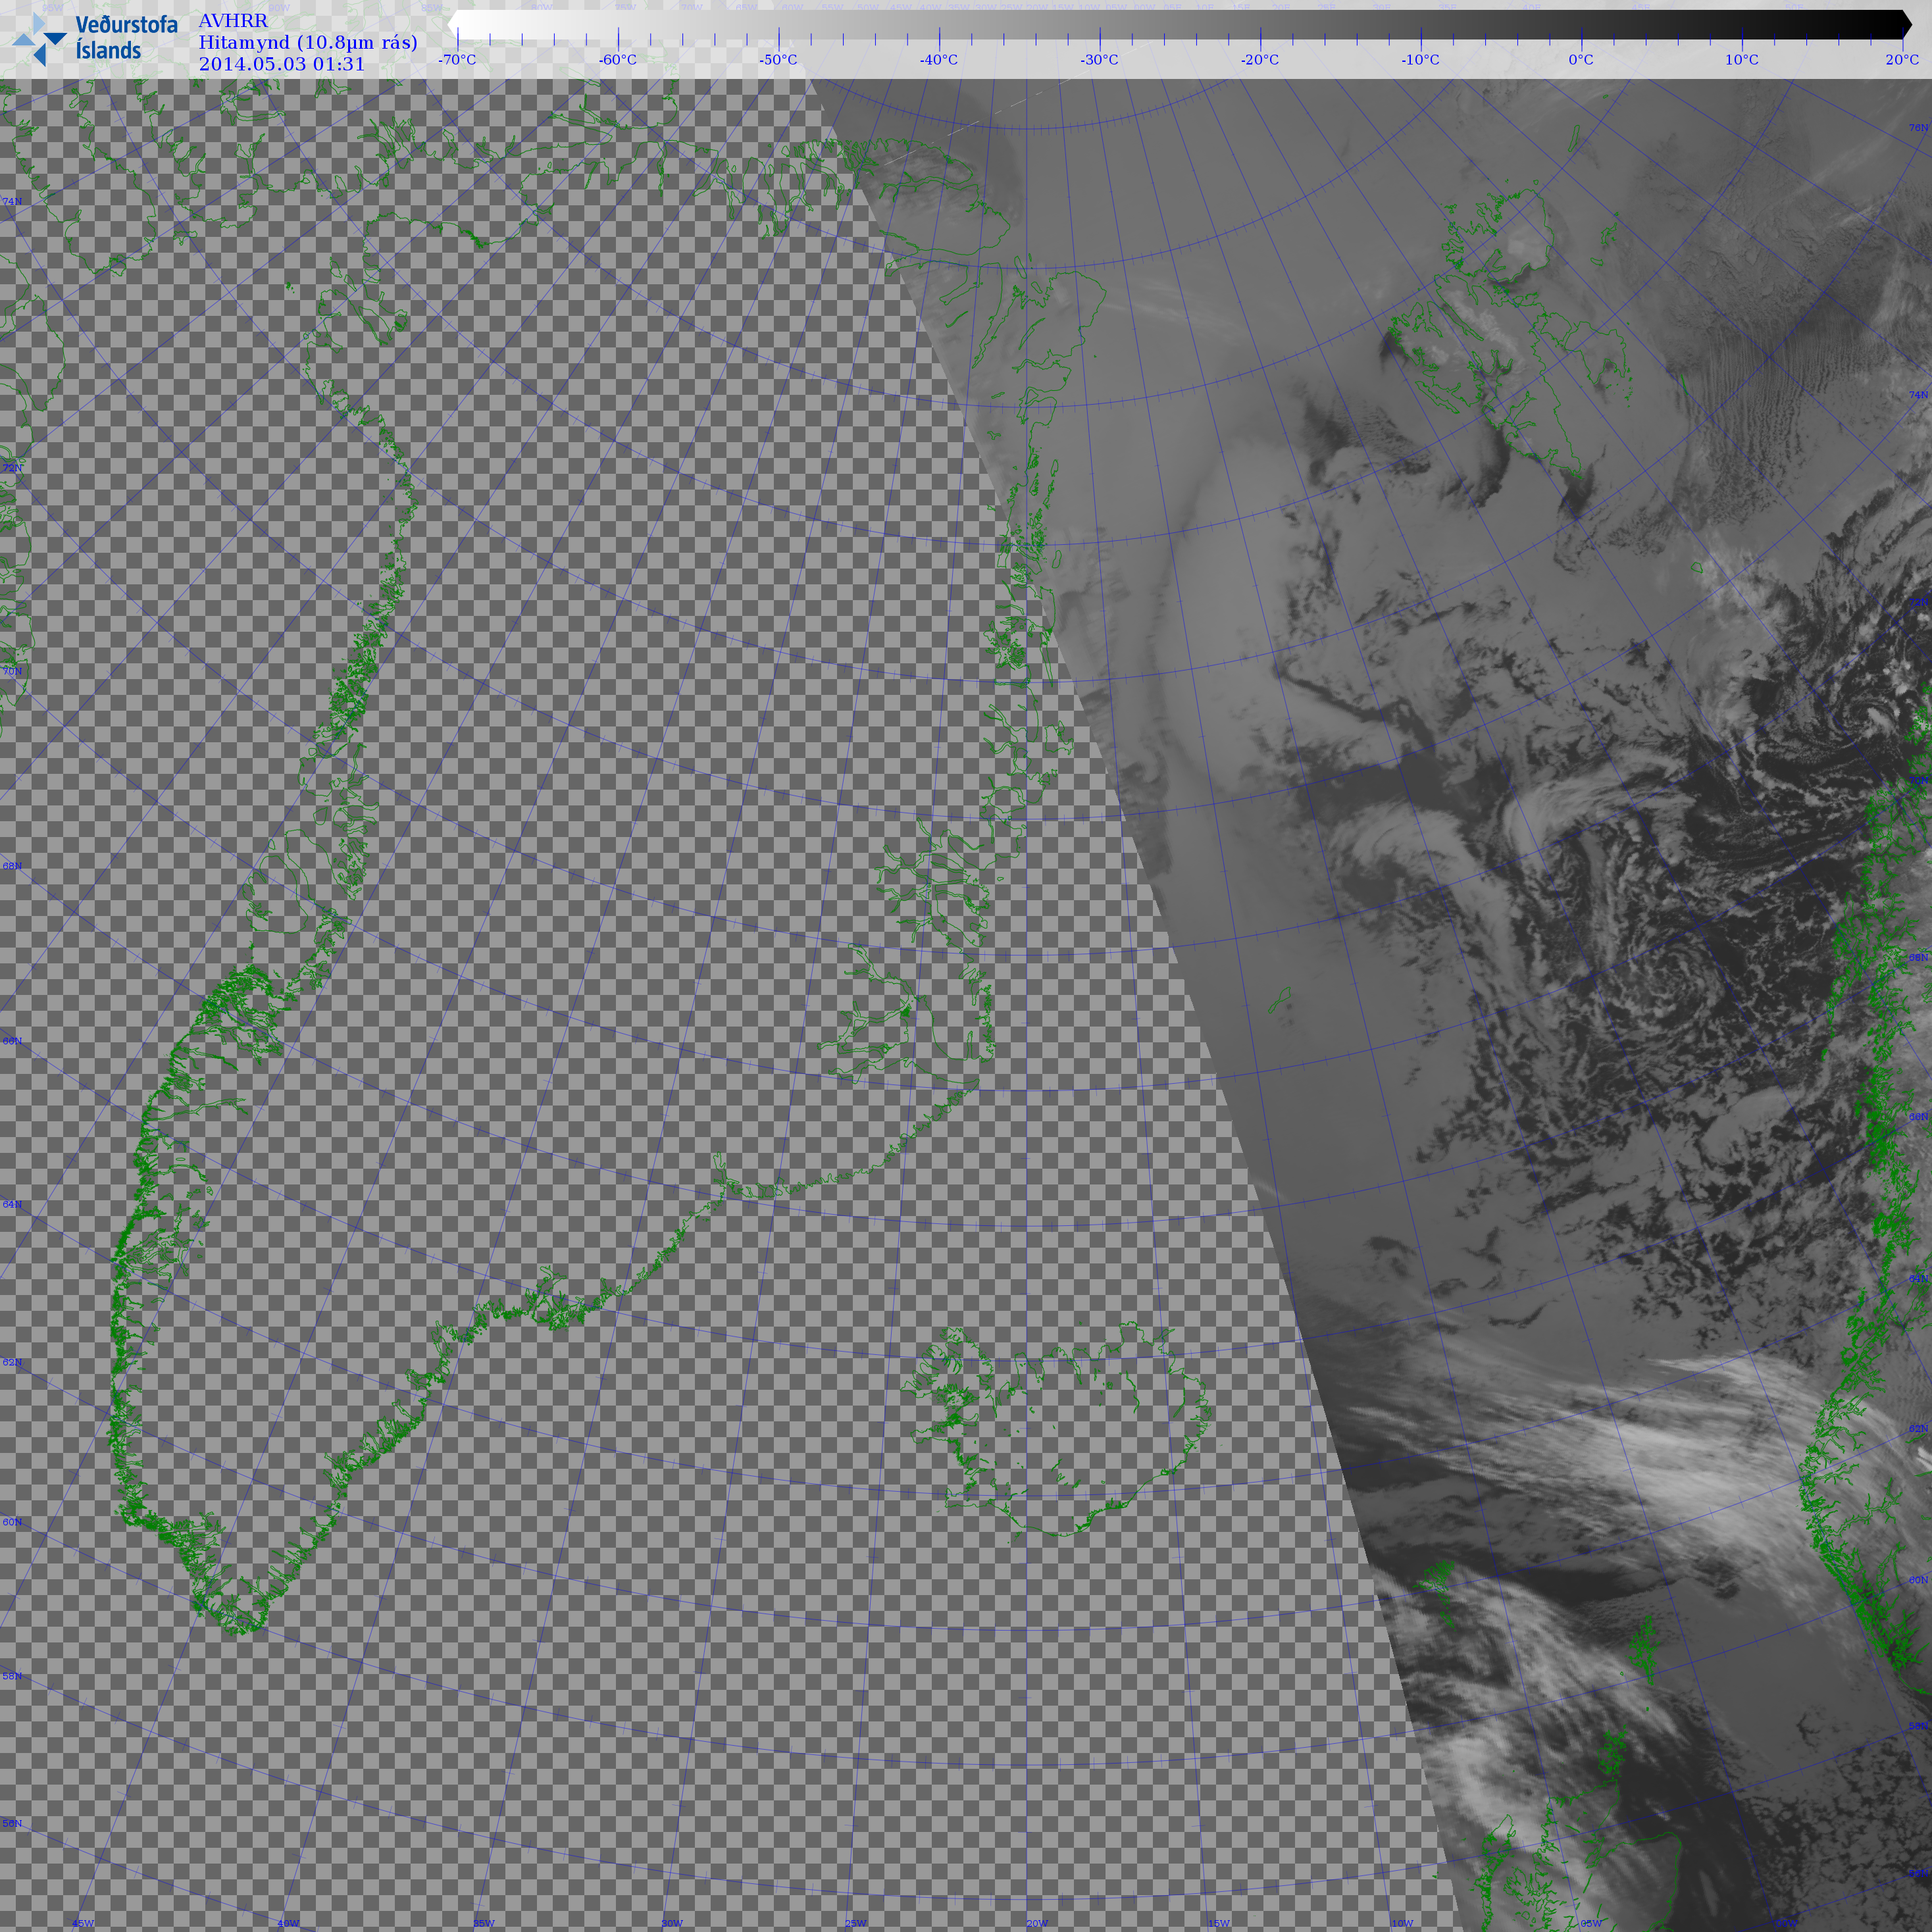
Task: Click the 2014.05.03 01:31 timestamp
Action: (282, 64)
